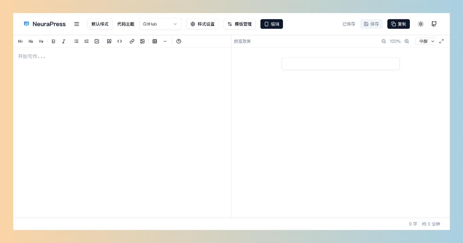Zoom in the preview

pos(407,41)
